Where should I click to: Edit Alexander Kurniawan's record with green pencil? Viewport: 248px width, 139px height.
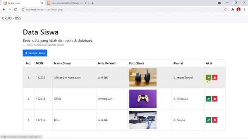click(208, 78)
